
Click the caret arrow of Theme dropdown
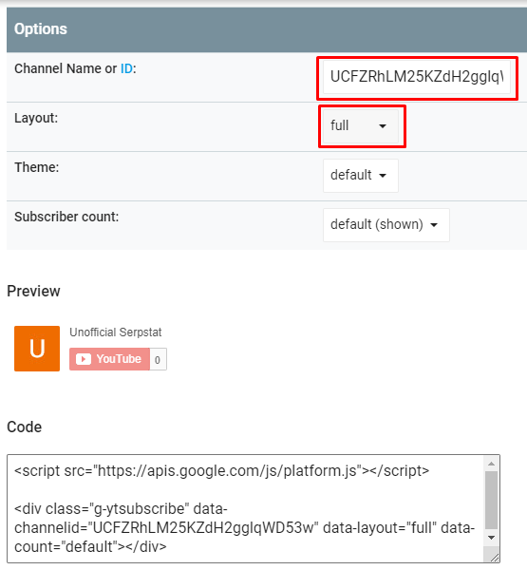[383, 176]
